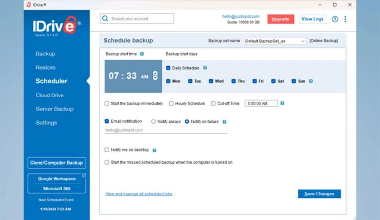Screen dimensions: 380x220
Task: Click the Next Scheduled Event date text
Action: (x=55, y=209)
